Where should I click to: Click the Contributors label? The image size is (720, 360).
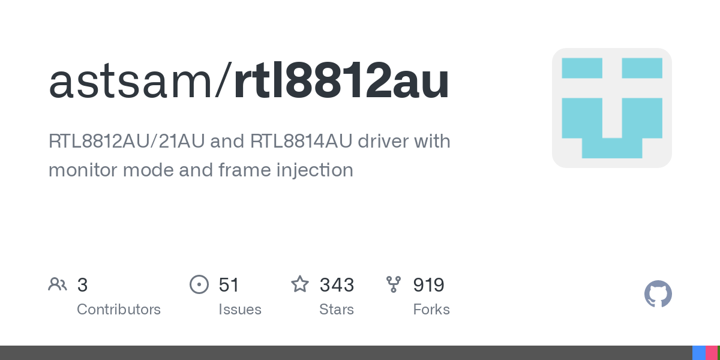(119, 310)
